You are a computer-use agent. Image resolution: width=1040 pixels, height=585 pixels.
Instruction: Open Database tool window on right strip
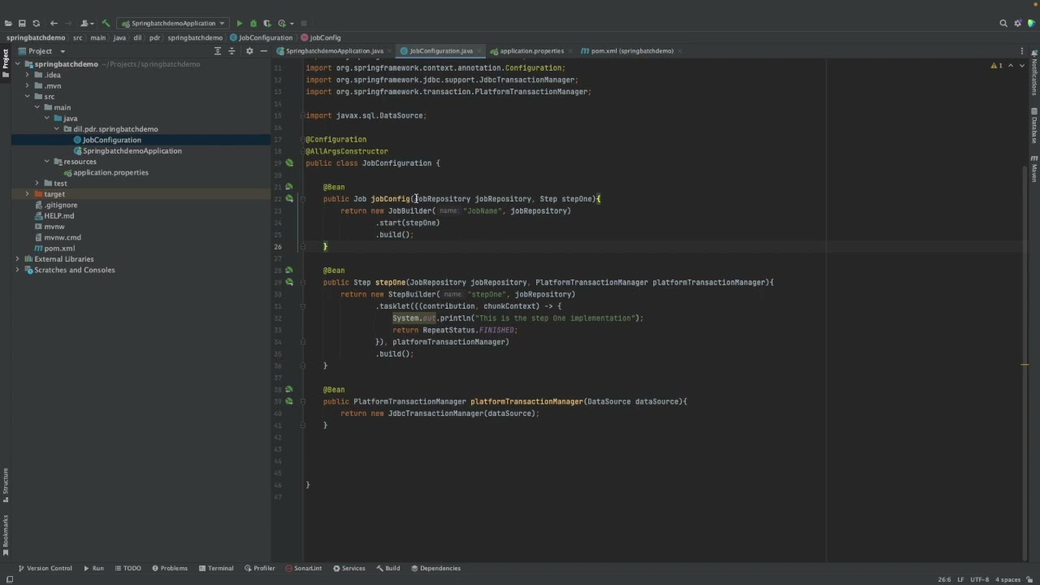1034,125
